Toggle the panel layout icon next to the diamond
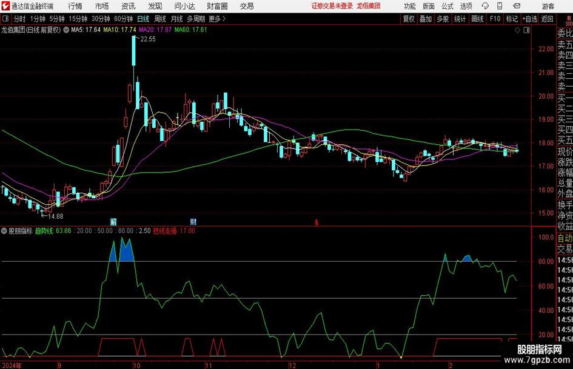The height and width of the screenshot is (369, 573). [x=526, y=30]
